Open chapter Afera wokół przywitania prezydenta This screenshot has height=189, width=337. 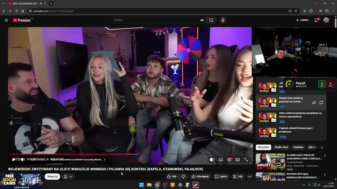pos(291,118)
